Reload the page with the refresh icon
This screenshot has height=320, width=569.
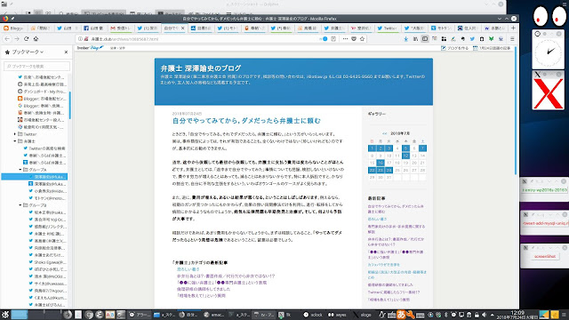pos(26,39)
